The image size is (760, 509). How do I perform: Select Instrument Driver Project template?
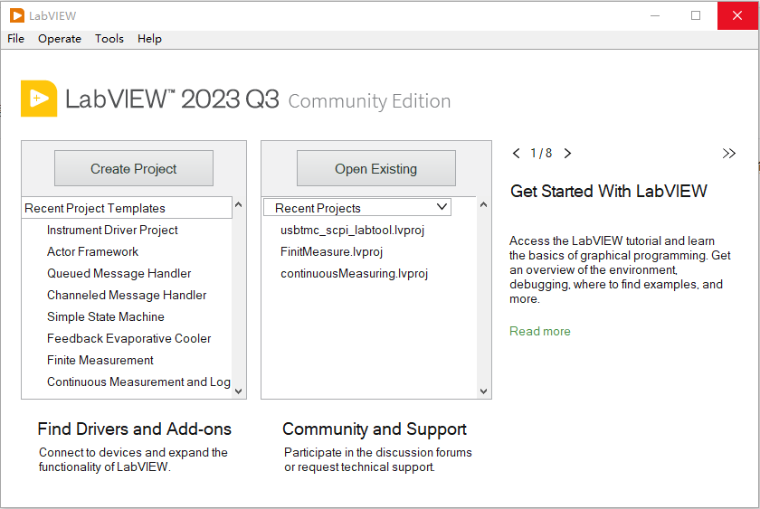tap(112, 230)
